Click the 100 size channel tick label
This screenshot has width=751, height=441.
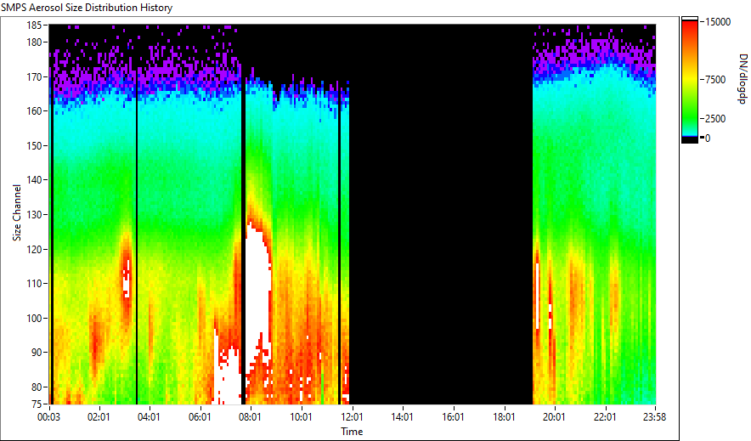click(34, 318)
